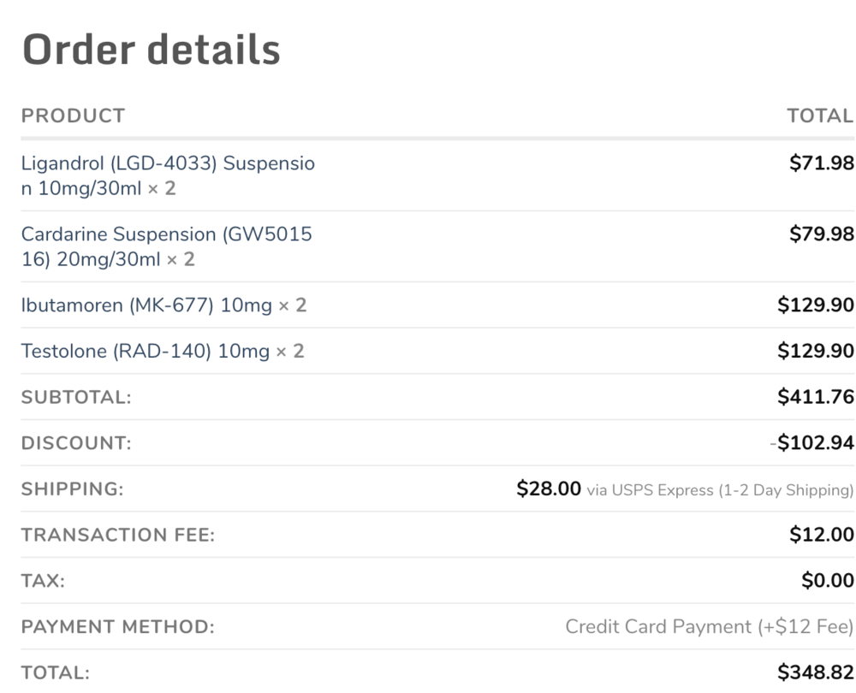The height and width of the screenshot is (693, 856).
Task: Select the $129.90 Ibutamoren price
Action: 816,305
